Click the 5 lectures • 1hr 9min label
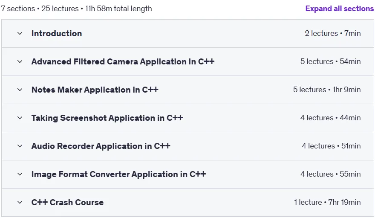 (327, 90)
